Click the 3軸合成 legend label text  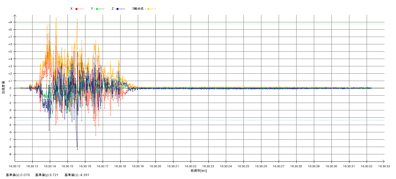coord(139,9)
